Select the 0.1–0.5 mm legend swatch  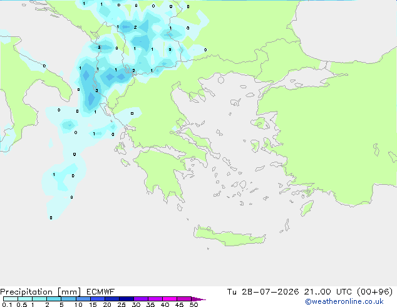(x=11, y=299)
